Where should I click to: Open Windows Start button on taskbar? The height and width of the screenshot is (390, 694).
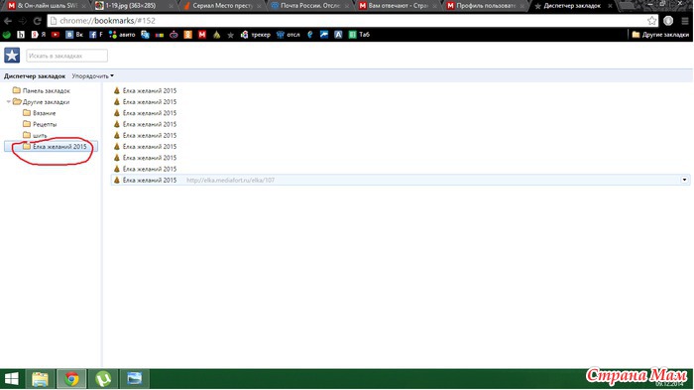tap(12, 379)
